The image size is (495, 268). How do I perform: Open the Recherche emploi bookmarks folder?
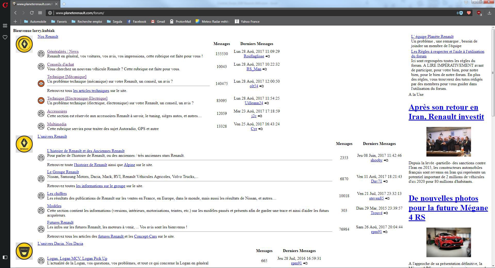[x=87, y=22]
